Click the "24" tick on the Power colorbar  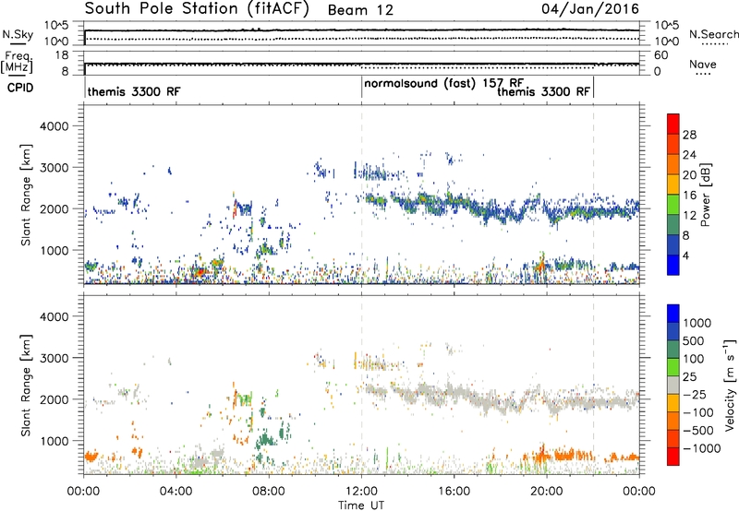[x=689, y=155]
